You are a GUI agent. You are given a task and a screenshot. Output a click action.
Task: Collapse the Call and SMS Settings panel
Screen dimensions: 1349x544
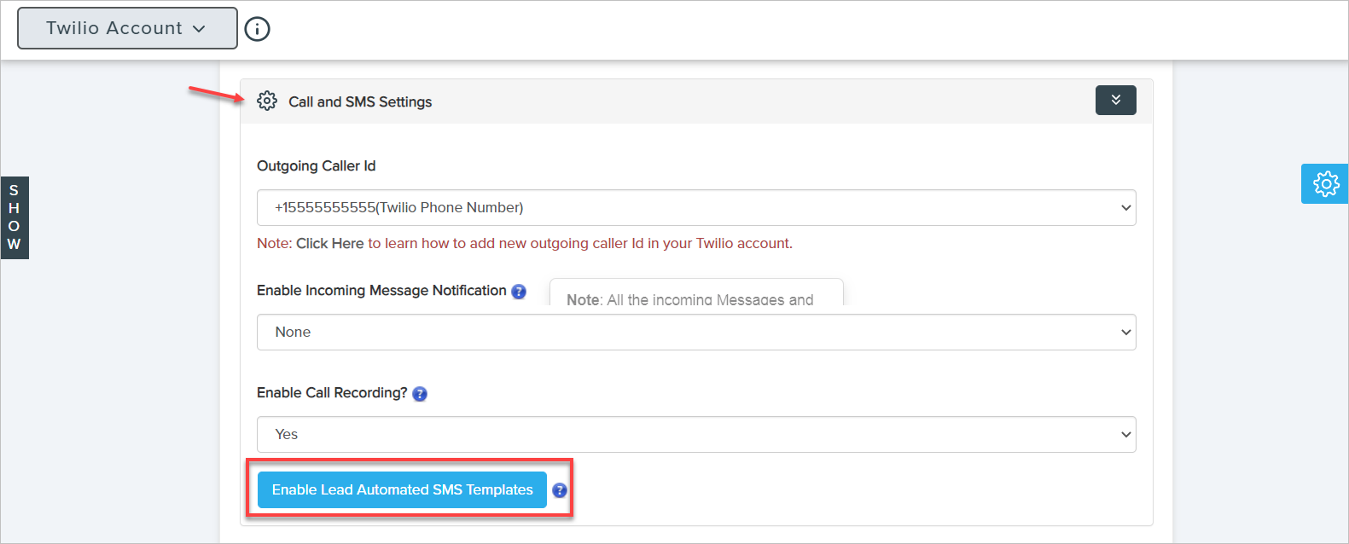coord(1115,101)
